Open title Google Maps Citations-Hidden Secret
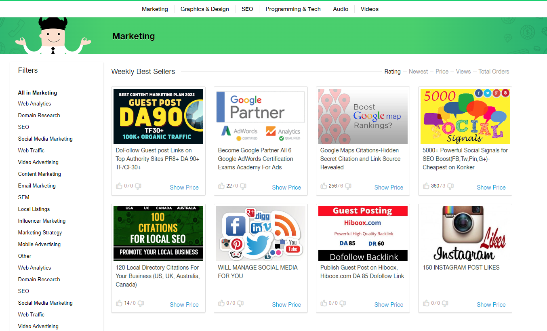 (x=360, y=159)
